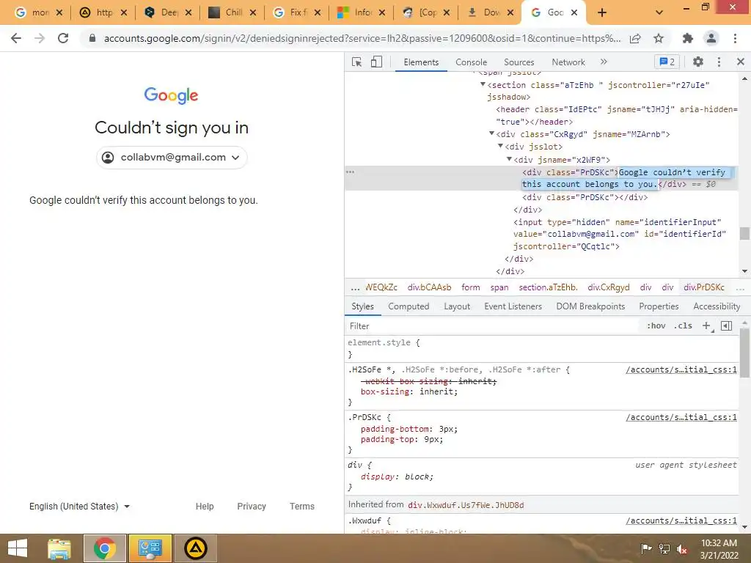The width and height of the screenshot is (751, 563).
Task: Select div.PrDSKc in breadcrumb
Action: click(x=704, y=287)
